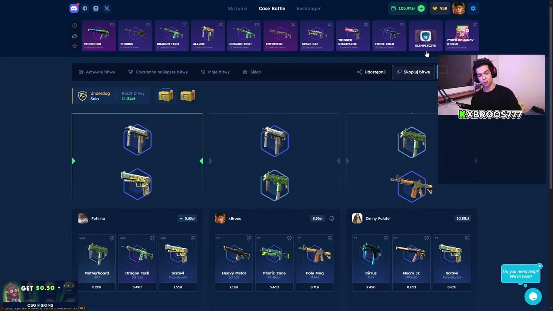Switch to Exchanger tab
Screen dimensions: 553x311
(308, 8)
